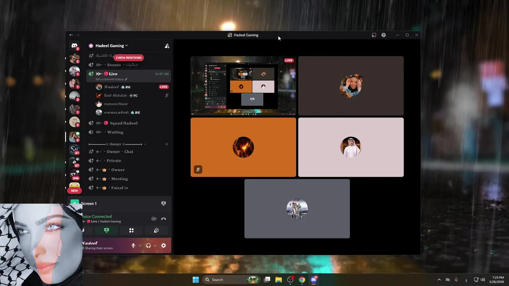Expand headphone output options chevron
The image size is (509, 286).
(155, 245)
